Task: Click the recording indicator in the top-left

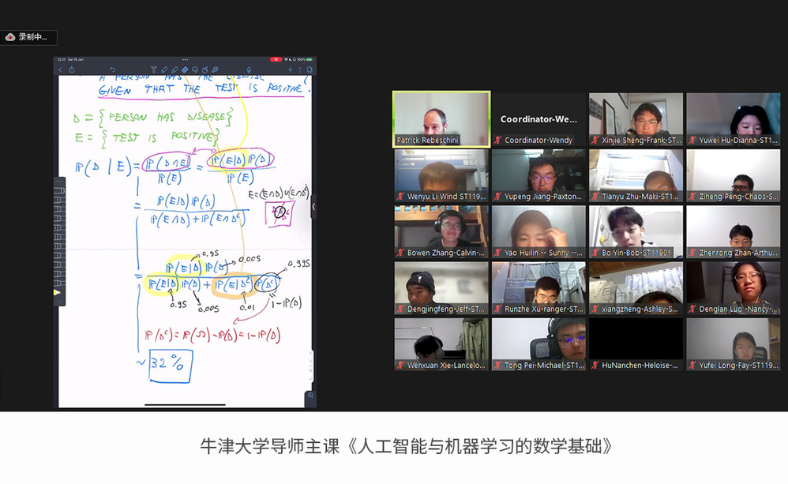Action: (x=28, y=37)
